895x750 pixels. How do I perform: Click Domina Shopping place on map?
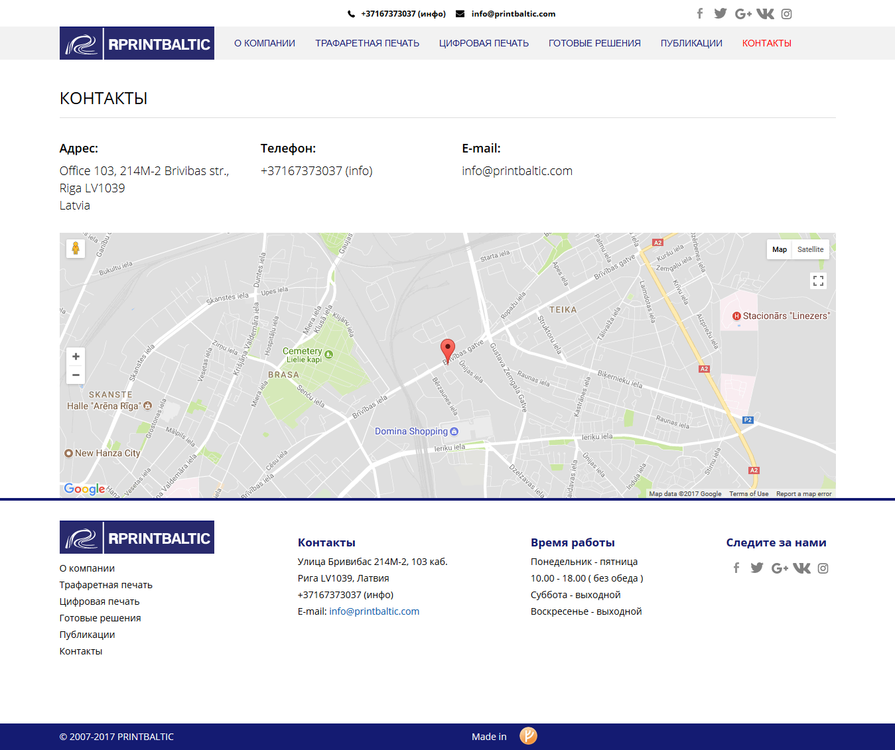pos(416,431)
